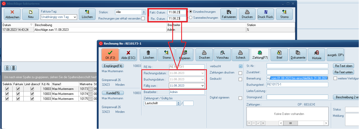The width and height of the screenshot is (359, 129).
Task: Enable Rechnungen per eMail versenden
Action: 143,19
